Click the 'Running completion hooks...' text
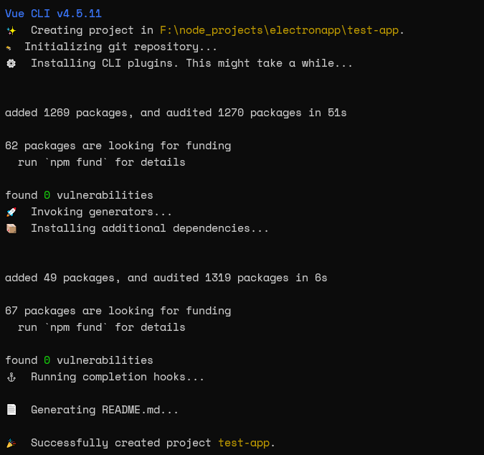This screenshot has width=484, height=455. tap(118, 377)
